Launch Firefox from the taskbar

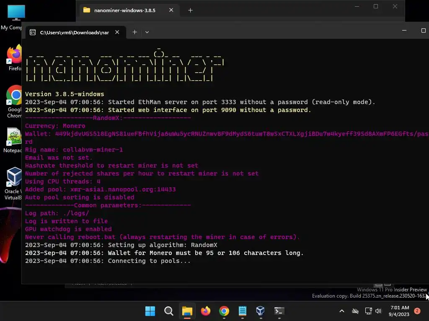pos(205,311)
